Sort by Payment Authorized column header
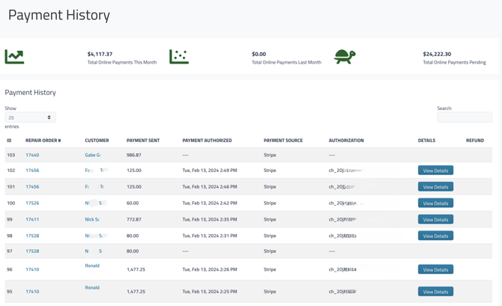Screen dimensions: 502x306 tap(207, 141)
